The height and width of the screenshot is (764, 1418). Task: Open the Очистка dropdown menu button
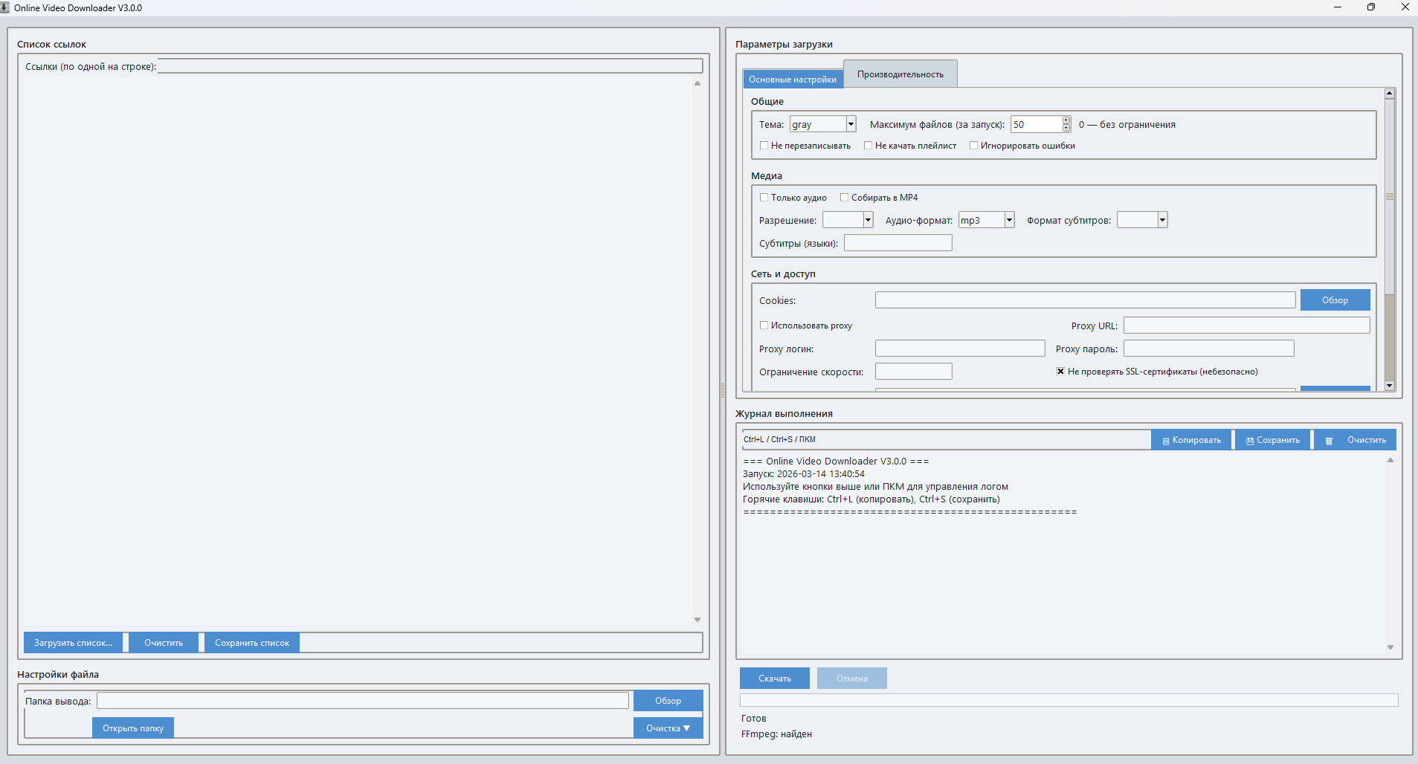668,728
